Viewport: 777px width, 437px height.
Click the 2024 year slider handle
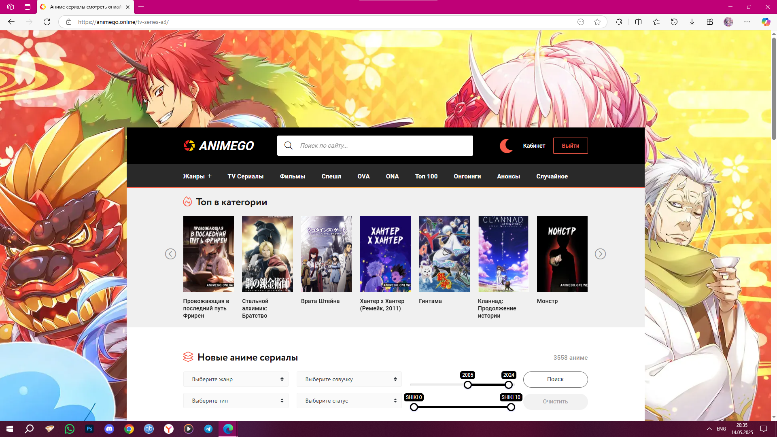point(509,385)
